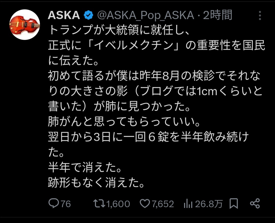The image size is (275, 223).
Task: Click the repost count 1,600
Action: (118, 204)
